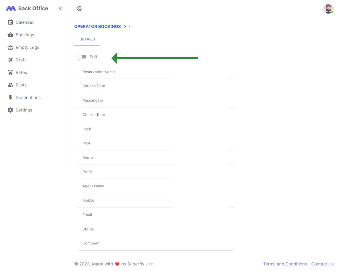Open the Contact Us link
340x271 pixels.
click(322, 264)
